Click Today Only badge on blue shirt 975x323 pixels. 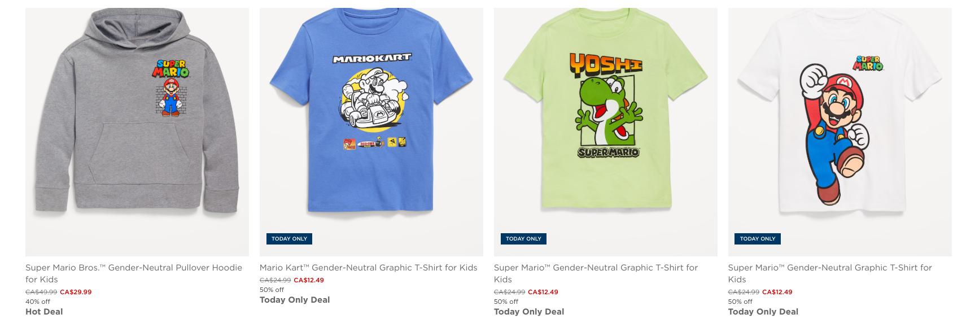tap(289, 239)
